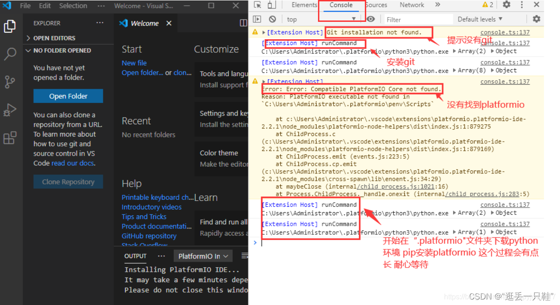
Task: Click the Open Folder button
Action: [68, 96]
